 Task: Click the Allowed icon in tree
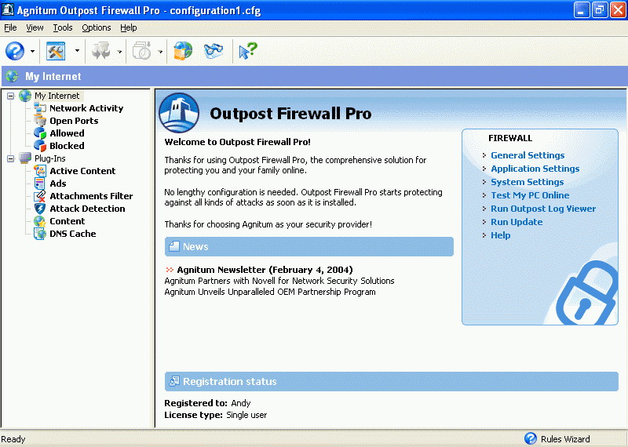click(40, 133)
